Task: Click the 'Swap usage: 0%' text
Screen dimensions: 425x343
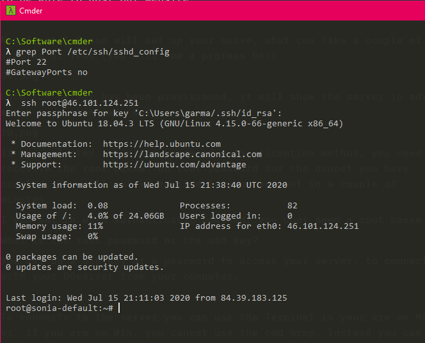Action: 57,237
